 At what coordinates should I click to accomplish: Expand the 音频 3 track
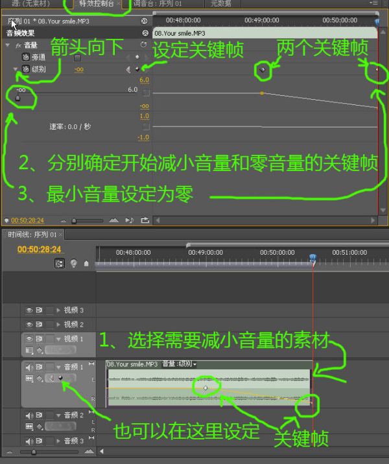pyautogui.click(x=58, y=441)
